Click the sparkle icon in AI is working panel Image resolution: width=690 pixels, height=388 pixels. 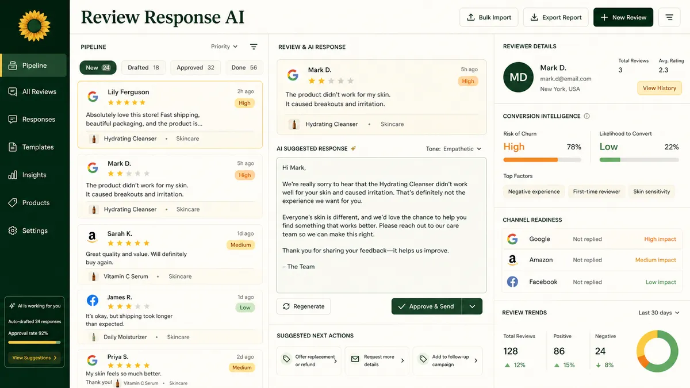pyautogui.click(x=12, y=306)
